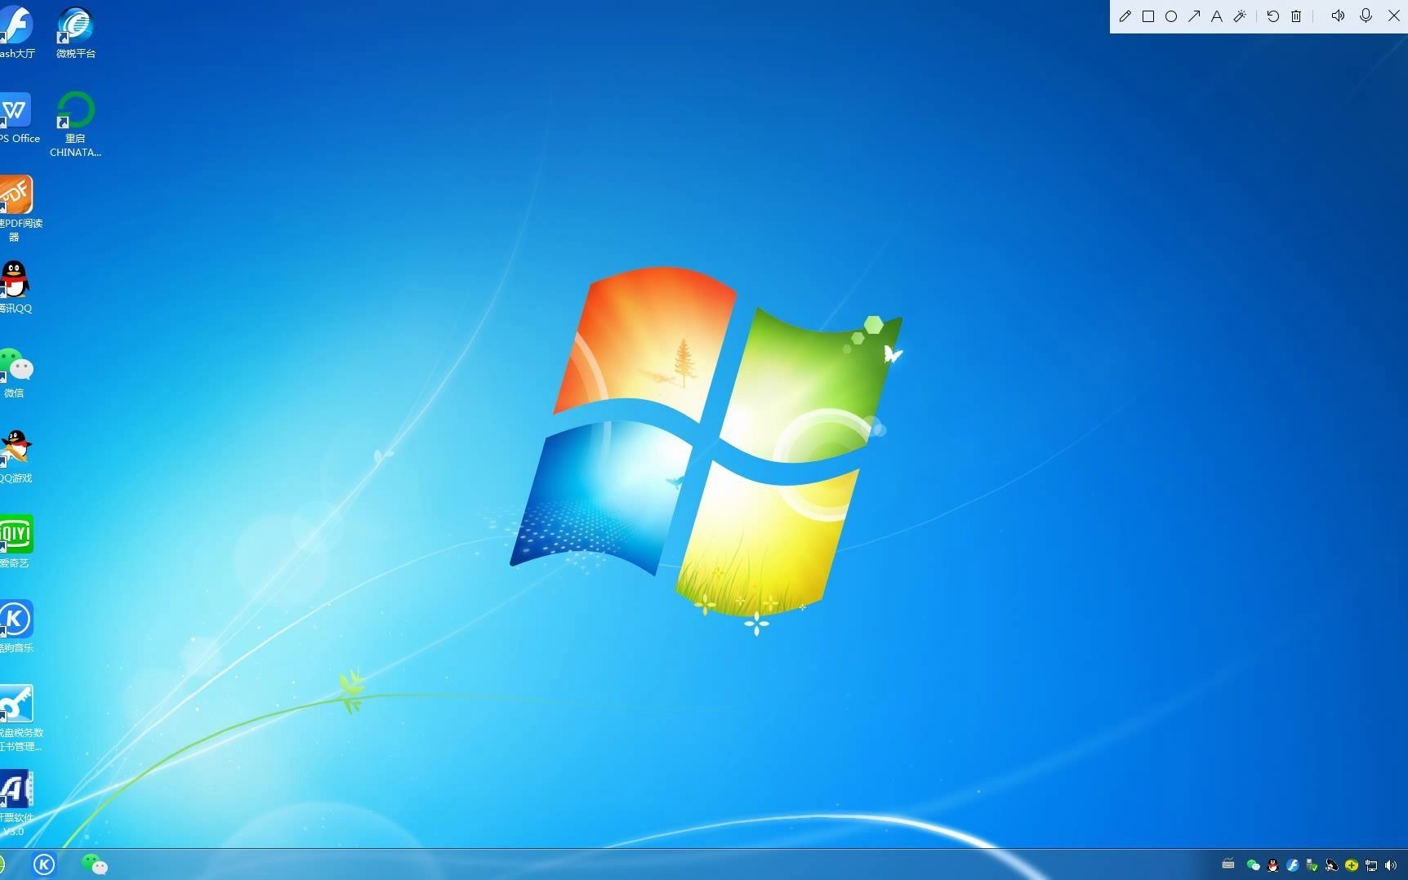Open QQ penguin tray icon

click(x=1272, y=865)
